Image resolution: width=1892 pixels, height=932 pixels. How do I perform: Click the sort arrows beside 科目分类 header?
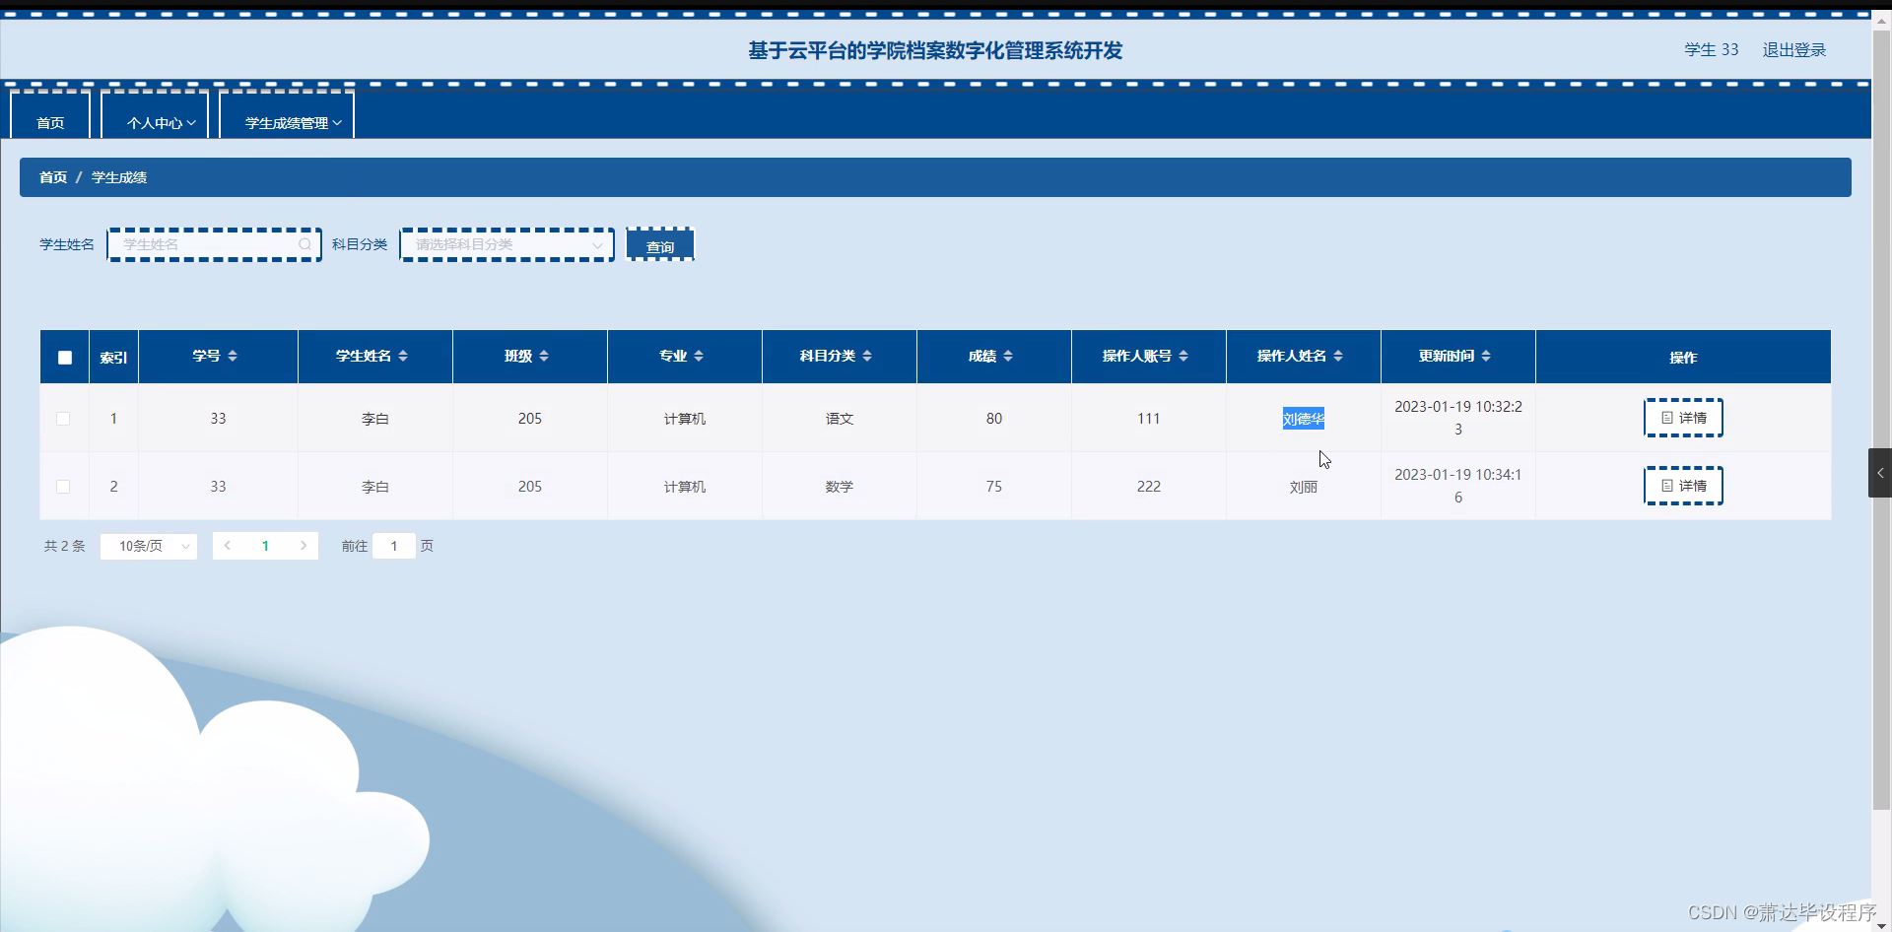867,356
